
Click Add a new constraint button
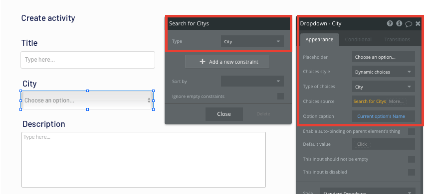227,62
